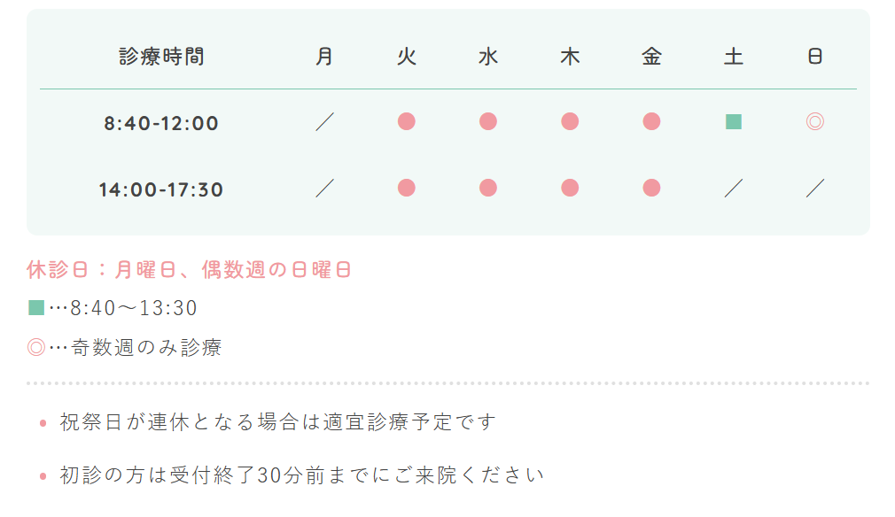Viewport: 895px width, 517px height.
Task: Click the 土 day header
Action: (x=734, y=57)
